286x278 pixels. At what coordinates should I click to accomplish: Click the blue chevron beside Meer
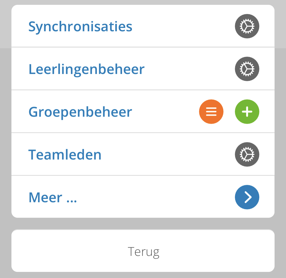[x=247, y=197]
